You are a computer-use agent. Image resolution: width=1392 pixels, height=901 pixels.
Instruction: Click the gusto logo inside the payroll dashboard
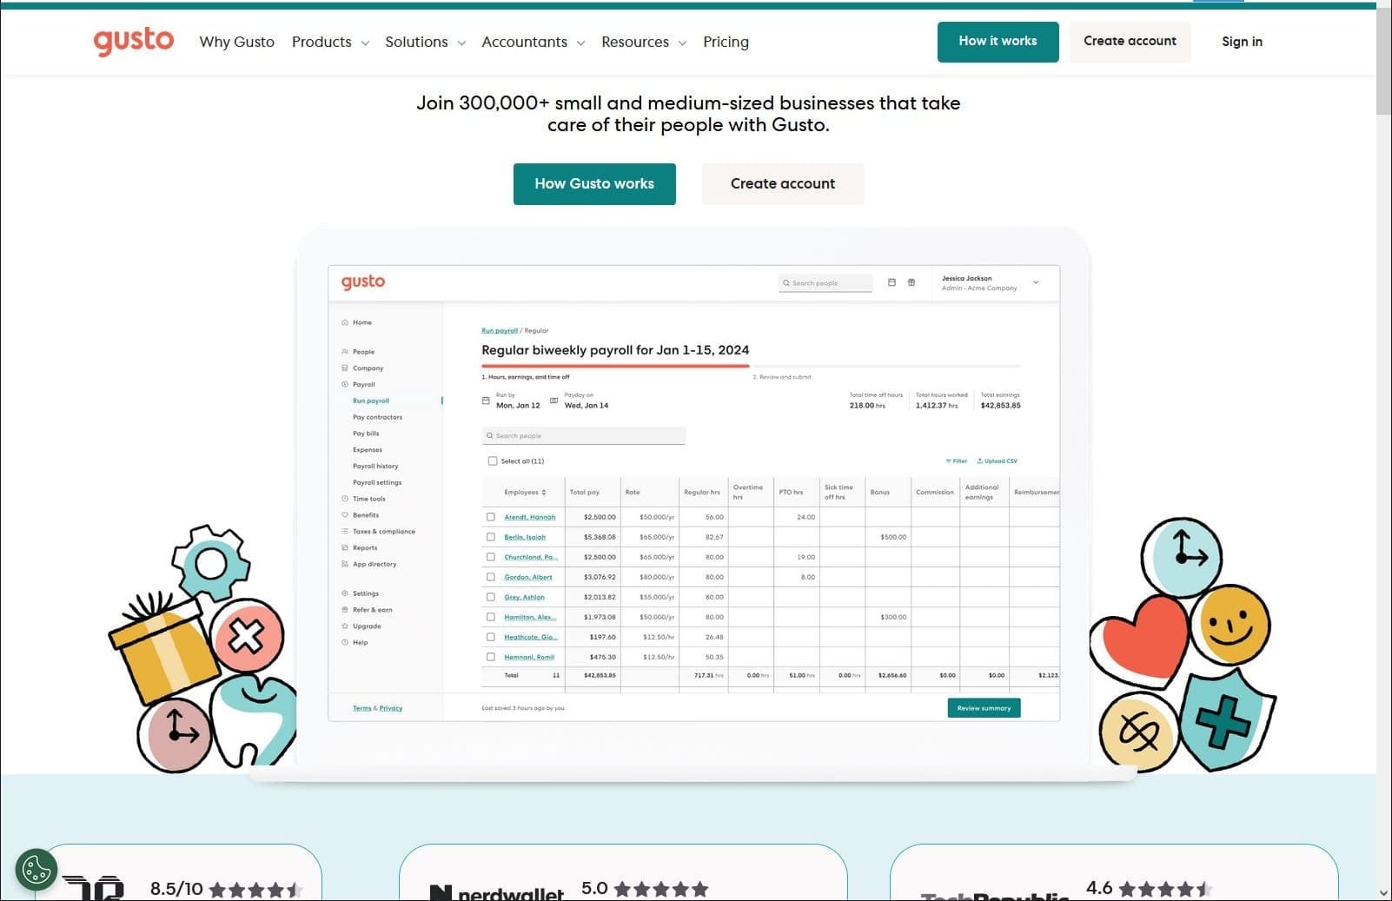[363, 282]
